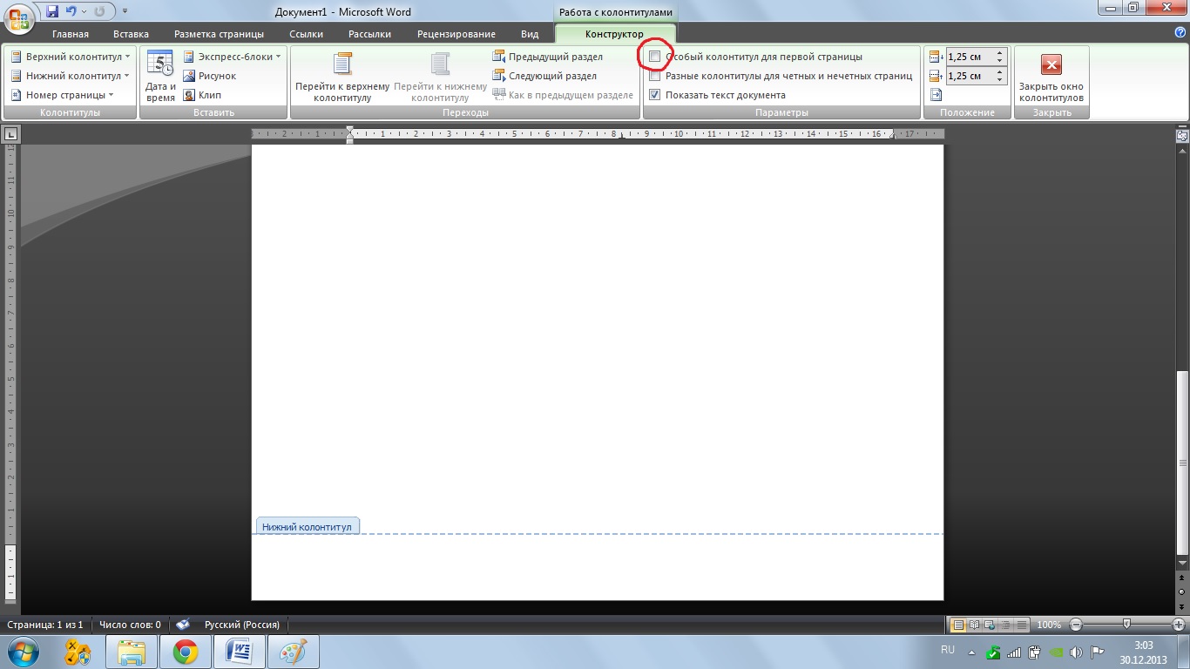Click the Word document taskbar button
This screenshot has height=669, width=1190.
pos(240,652)
